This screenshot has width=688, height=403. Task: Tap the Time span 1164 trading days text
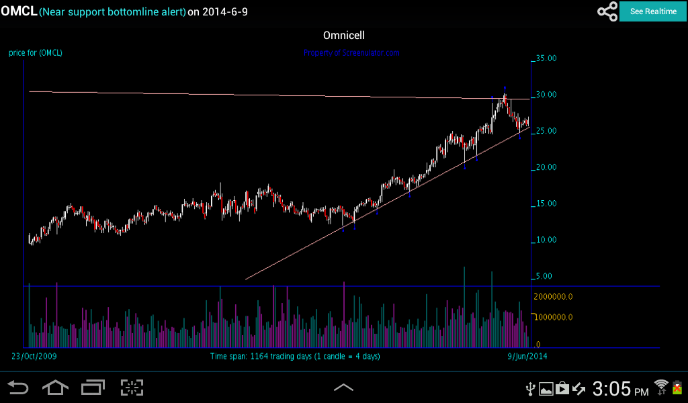pyautogui.click(x=295, y=356)
